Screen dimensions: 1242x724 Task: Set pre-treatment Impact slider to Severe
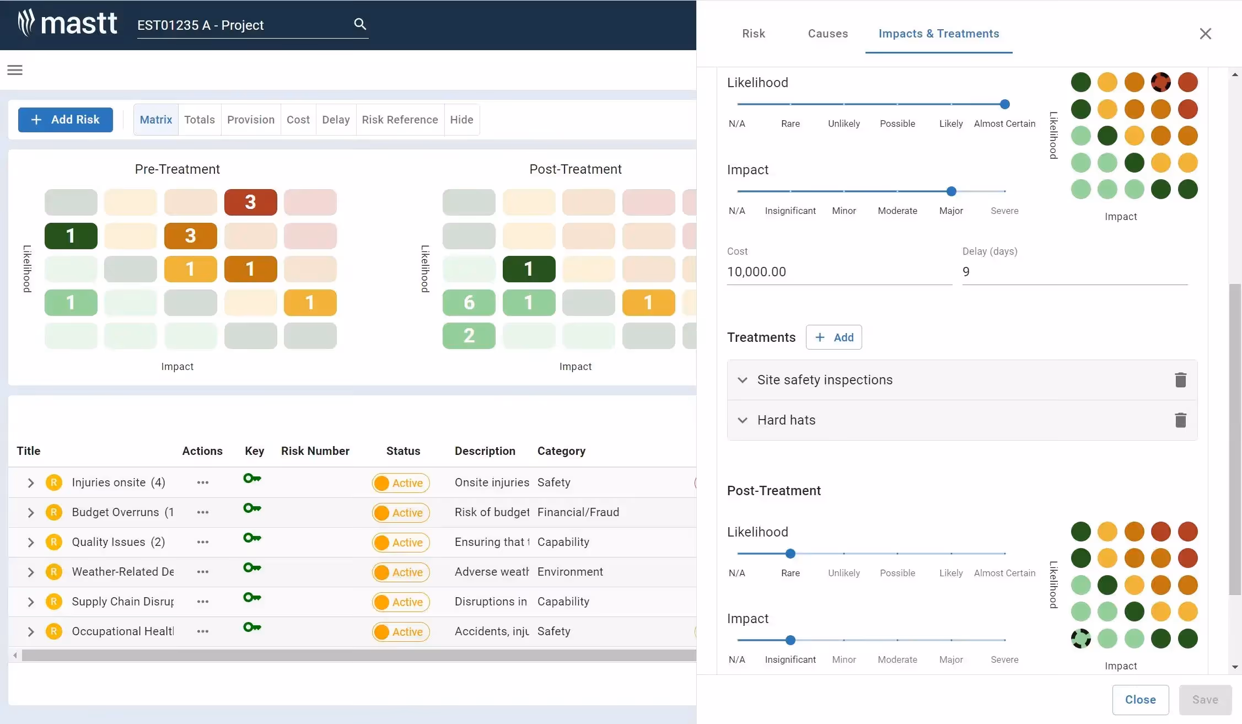point(1004,191)
